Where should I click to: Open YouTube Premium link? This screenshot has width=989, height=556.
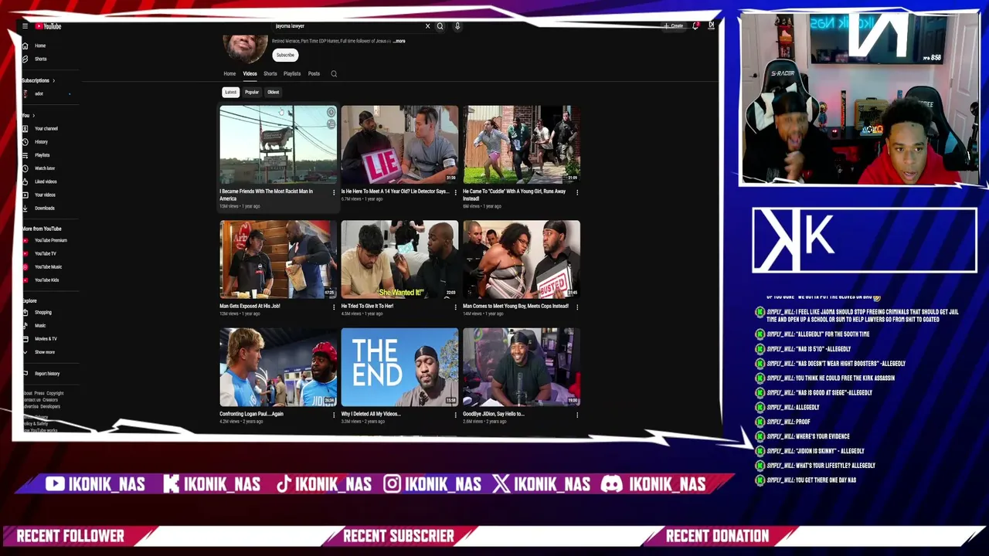coord(50,240)
